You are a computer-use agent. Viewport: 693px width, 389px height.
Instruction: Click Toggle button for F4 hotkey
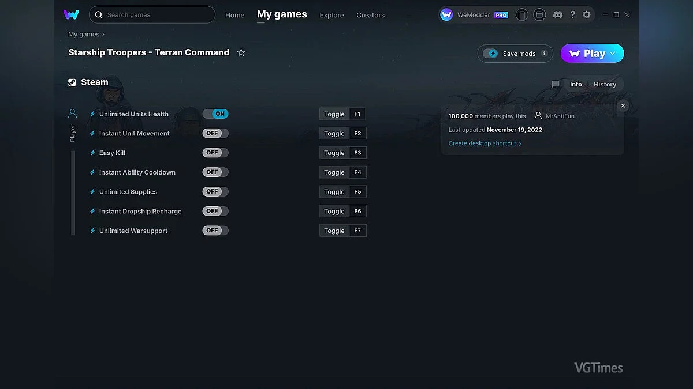[334, 172]
